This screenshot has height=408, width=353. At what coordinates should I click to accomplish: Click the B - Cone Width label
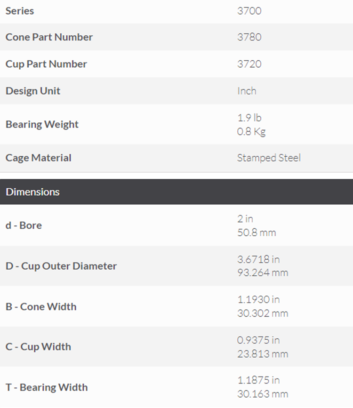41,306
